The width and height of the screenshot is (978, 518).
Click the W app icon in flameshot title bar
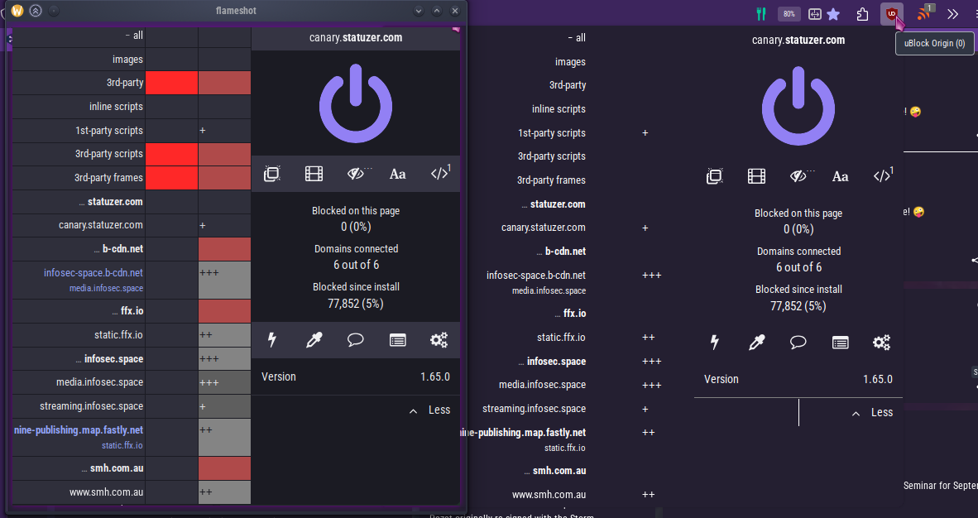click(17, 11)
